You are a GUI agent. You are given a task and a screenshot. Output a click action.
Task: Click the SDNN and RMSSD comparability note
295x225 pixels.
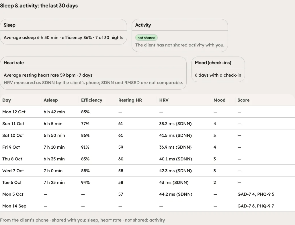tap(93, 83)
